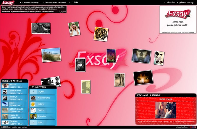Click the Exsay logo in the top bar
Viewport: 197px width, 129px height.
tap(8, 2)
